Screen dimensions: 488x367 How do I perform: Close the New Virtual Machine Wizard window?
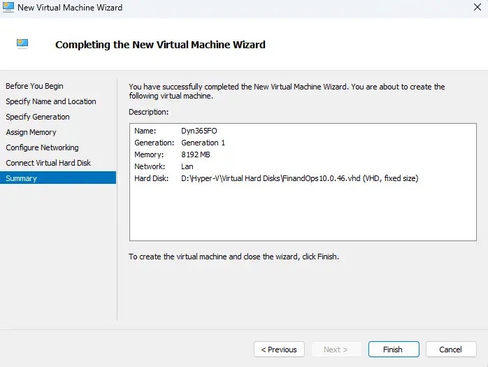(x=477, y=8)
